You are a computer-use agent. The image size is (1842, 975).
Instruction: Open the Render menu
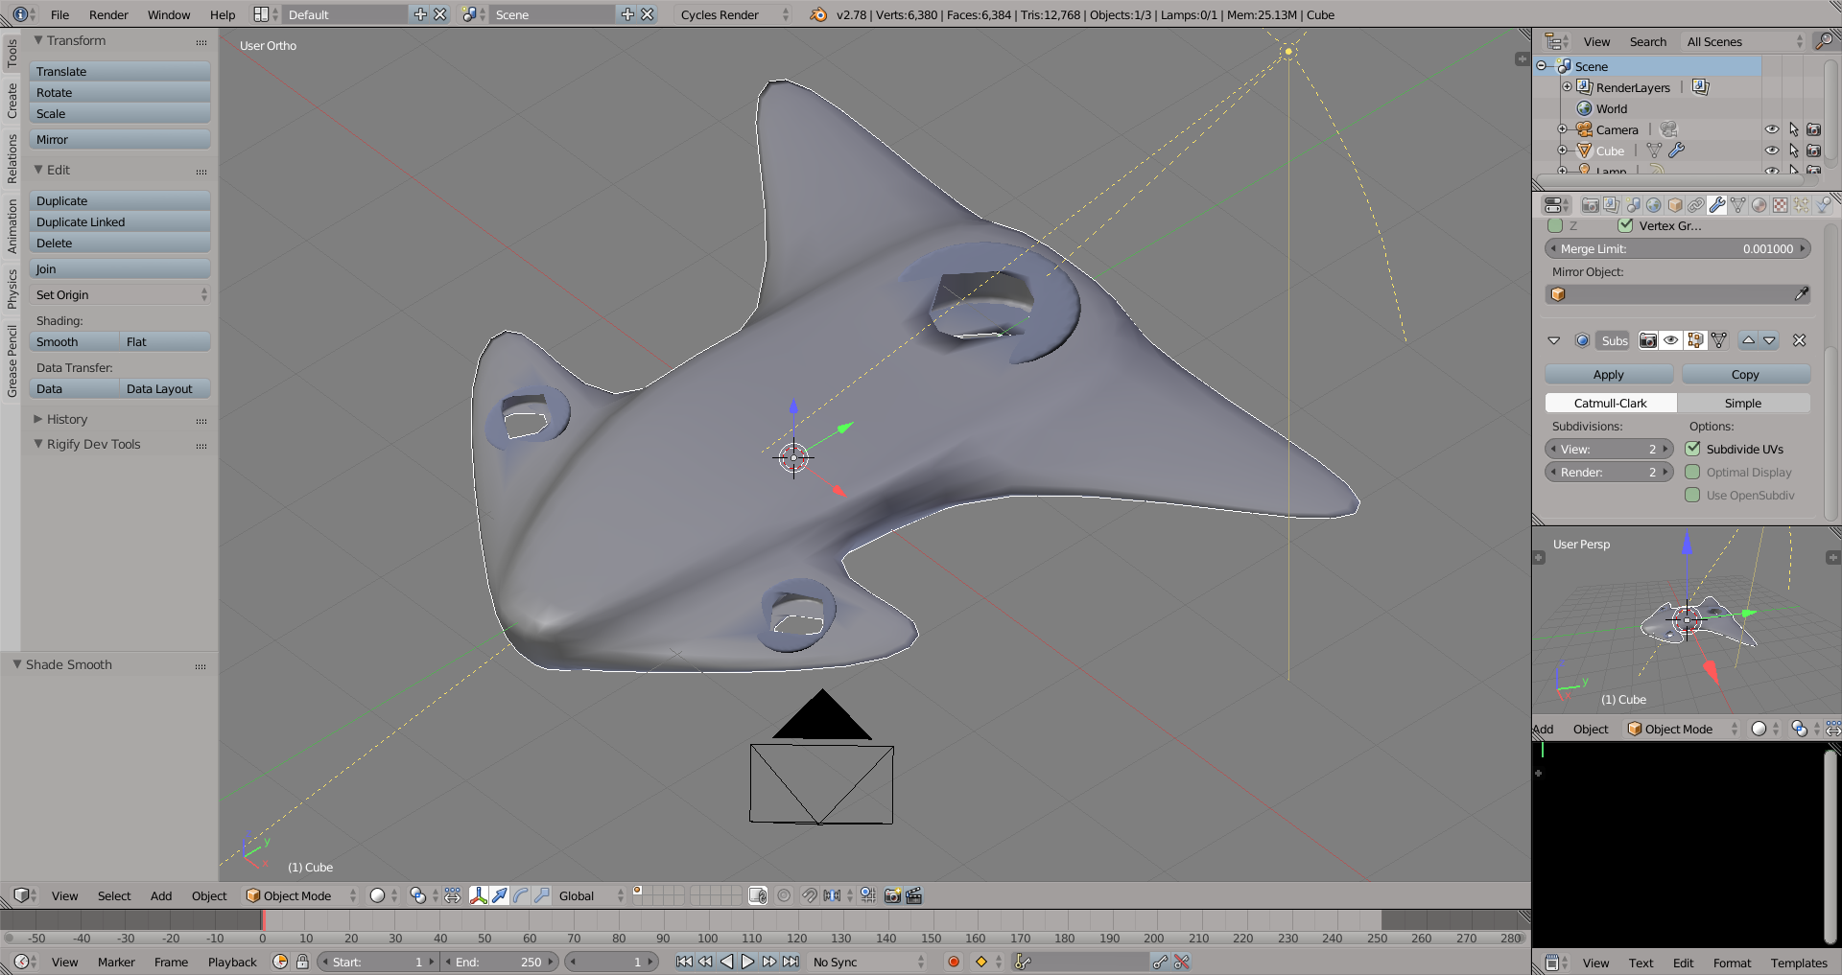coord(108,14)
